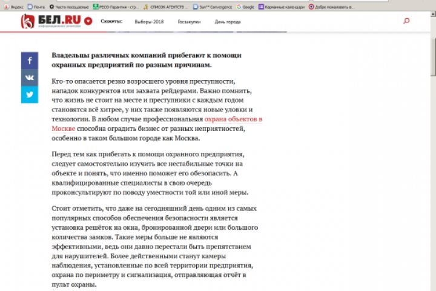Expand the red dropdown next to БЕЛ.RU logo
This screenshot has width=436, height=291.
click(x=88, y=21)
